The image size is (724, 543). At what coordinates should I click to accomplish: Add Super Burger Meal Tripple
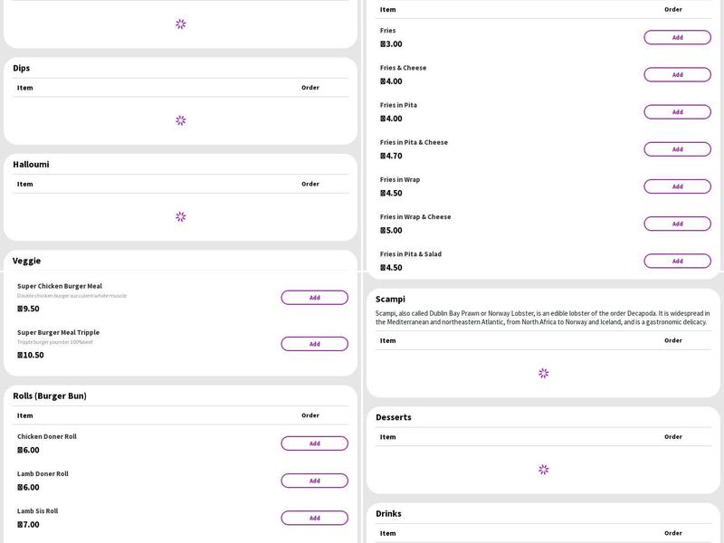[x=314, y=344]
